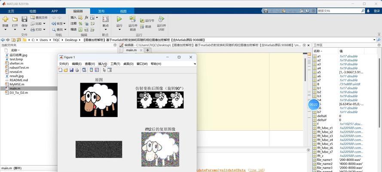382x172 pixels.
Task: Click the new figure icon in Figure 1
Action: click(61, 70)
